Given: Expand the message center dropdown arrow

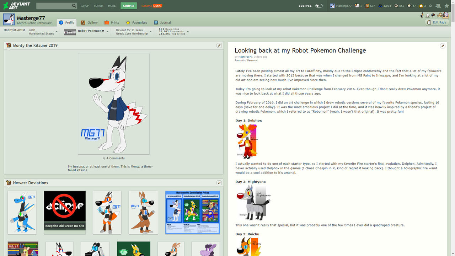Looking at the screenshot, I should [430, 6].
